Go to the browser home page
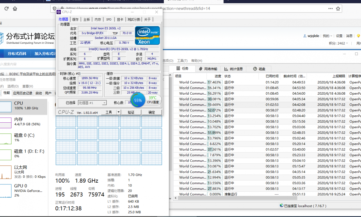361x217 pixels. pyautogui.click(x=15, y=8)
